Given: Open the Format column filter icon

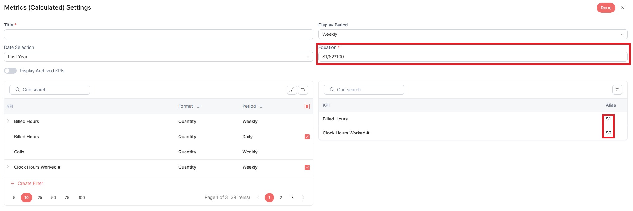Looking at the screenshot, I should pos(198,106).
